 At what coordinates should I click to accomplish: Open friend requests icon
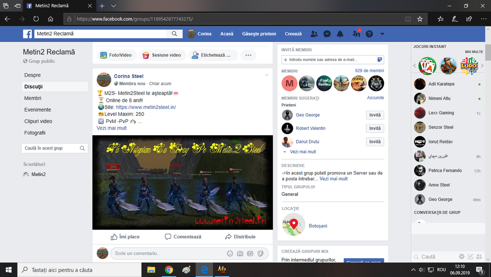pyautogui.click(x=314, y=34)
